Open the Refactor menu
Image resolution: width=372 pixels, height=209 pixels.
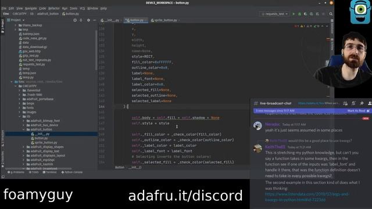click(54, 8)
